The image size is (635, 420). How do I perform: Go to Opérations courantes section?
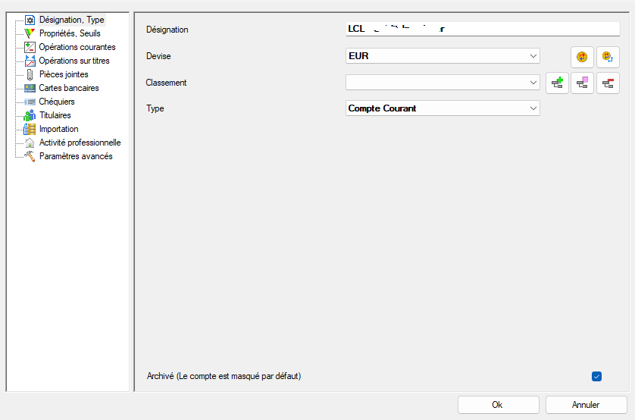(77, 47)
